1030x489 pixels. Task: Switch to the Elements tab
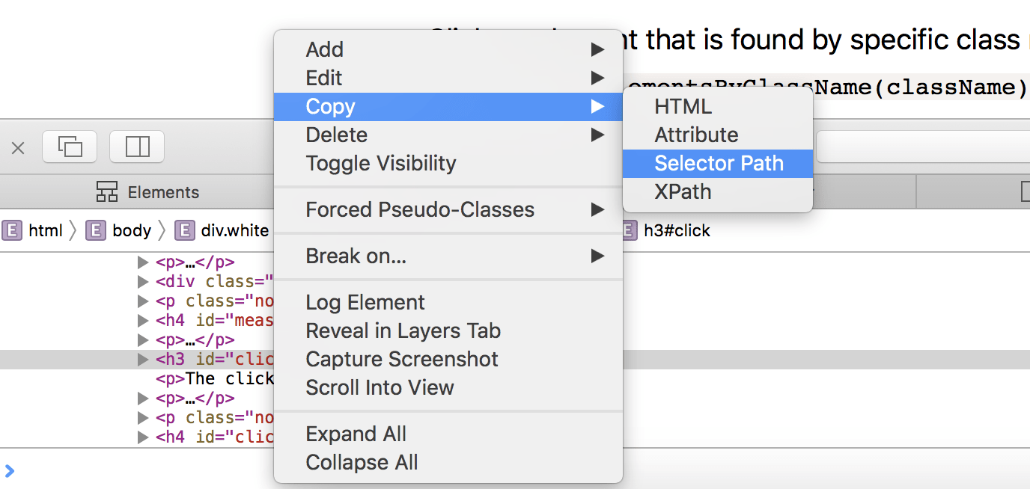[x=148, y=192]
